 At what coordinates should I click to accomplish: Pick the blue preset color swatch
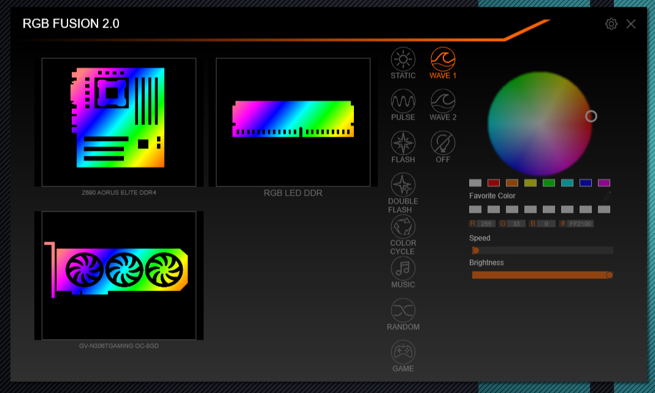(585, 183)
